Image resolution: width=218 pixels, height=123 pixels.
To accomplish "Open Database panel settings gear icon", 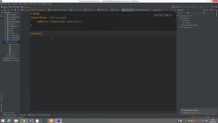I will [211, 10].
